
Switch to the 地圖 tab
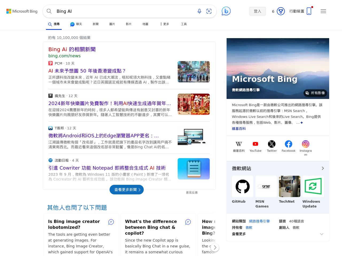[145, 24]
